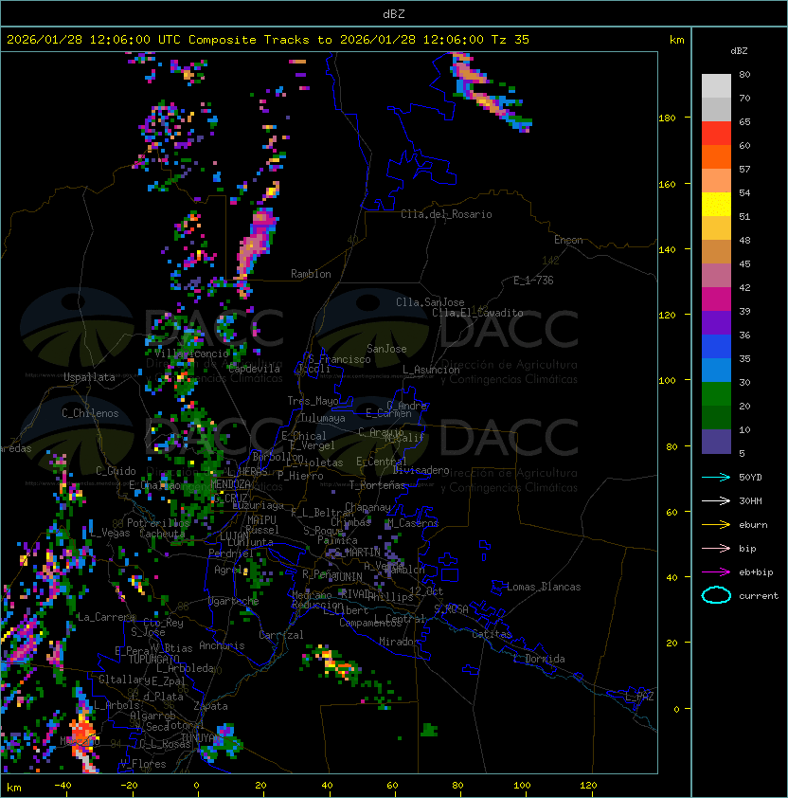Click the 'MENDOZA' map label
The width and height of the screenshot is (788, 798).
[230, 483]
